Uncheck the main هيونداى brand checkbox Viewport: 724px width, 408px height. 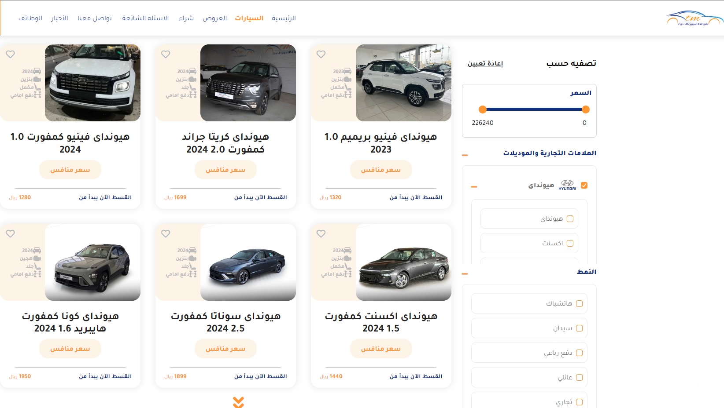pyautogui.click(x=584, y=185)
